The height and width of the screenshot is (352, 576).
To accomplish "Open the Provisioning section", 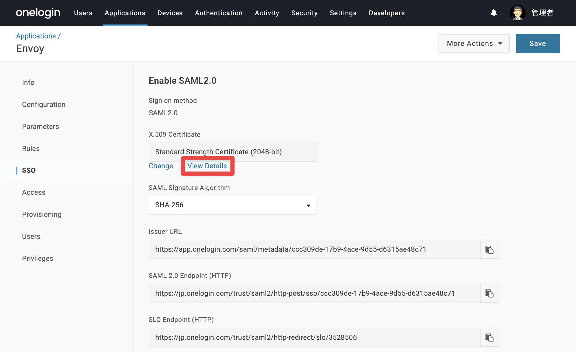I will tap(42, 214).
